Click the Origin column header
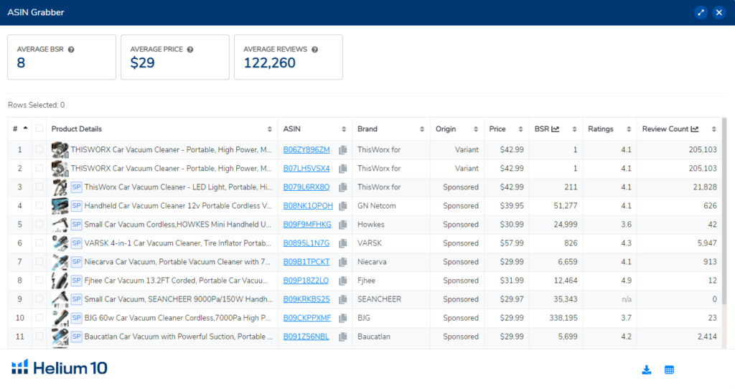This screenshot has width=735, height=389. pos(446,129)
